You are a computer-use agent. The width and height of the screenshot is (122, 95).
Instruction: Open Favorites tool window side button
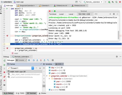tap(1, 84)
